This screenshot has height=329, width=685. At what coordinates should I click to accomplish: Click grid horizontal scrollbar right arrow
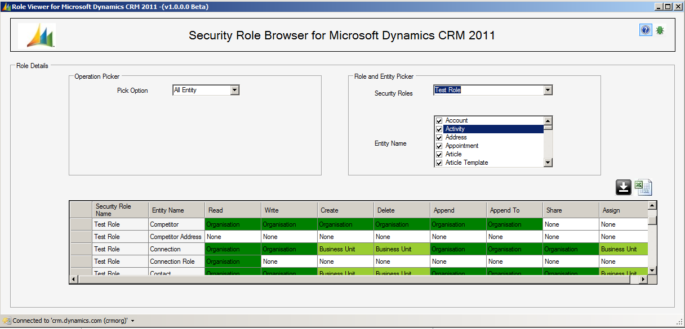pyautogui.click(x=643, y=279)
